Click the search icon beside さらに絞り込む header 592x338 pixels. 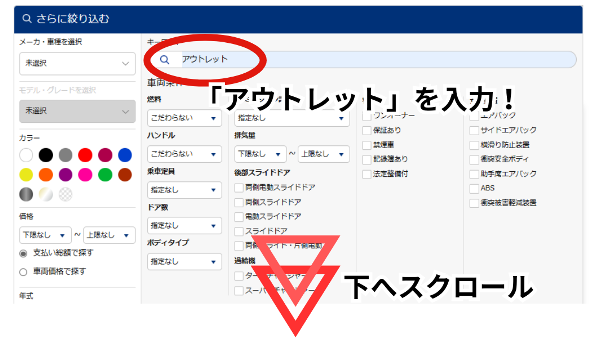tap(26, 19)
